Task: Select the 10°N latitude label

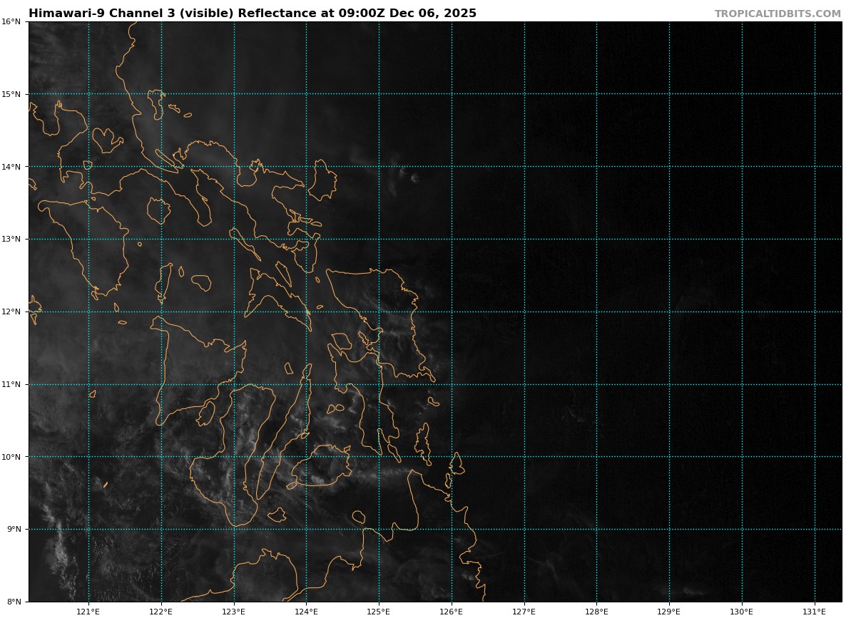Action: (x=11, y=457)
